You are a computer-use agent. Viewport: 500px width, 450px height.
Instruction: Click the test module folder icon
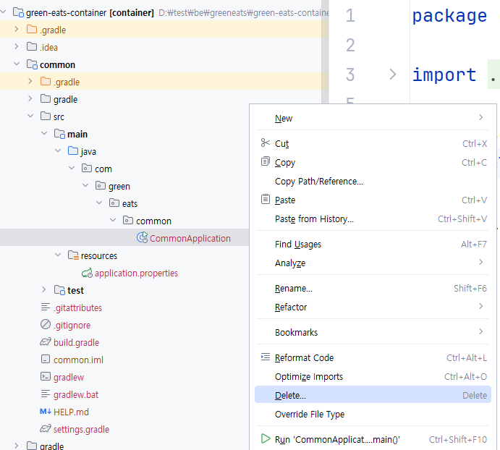[59, 290]
